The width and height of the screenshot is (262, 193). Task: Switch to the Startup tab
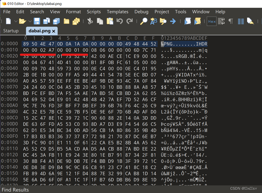coord(11,30)
